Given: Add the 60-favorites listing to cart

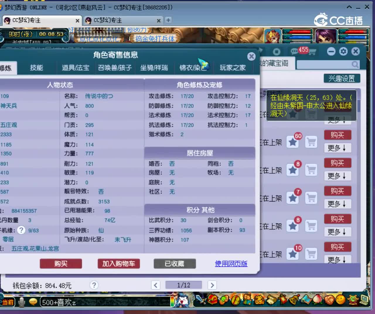Looking at the screenshot, I should click(311, 142).
